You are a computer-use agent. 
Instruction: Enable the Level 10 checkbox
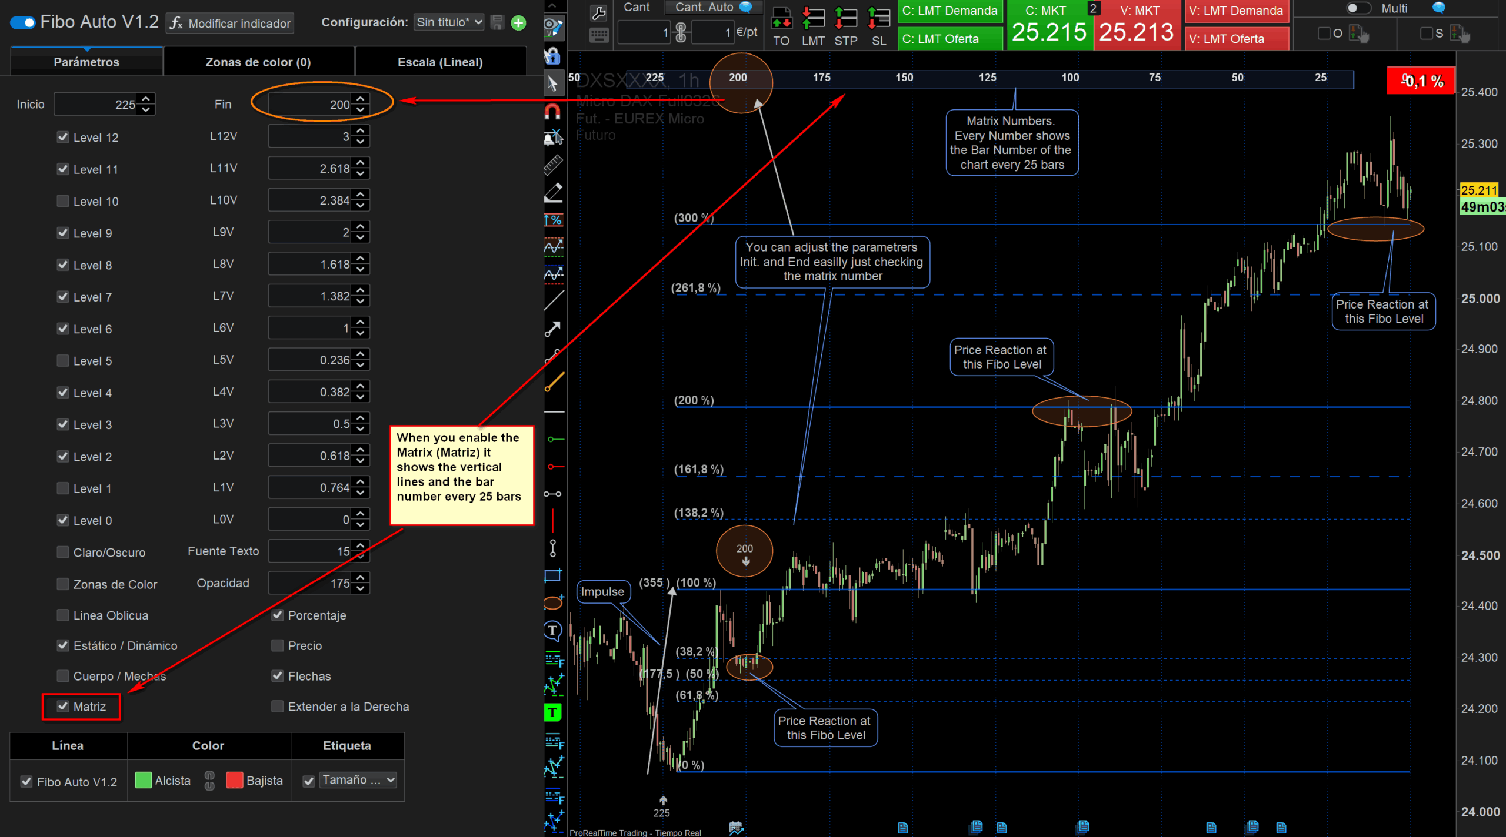(x=63, y=201)
